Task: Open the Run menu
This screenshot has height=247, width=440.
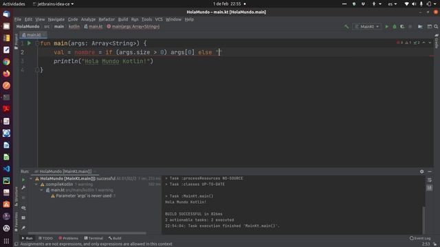Action: pyautogui.click(x=135, y=19)
